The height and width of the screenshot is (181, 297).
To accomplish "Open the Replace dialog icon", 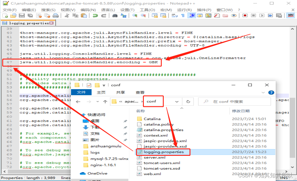I will [124, 16].
